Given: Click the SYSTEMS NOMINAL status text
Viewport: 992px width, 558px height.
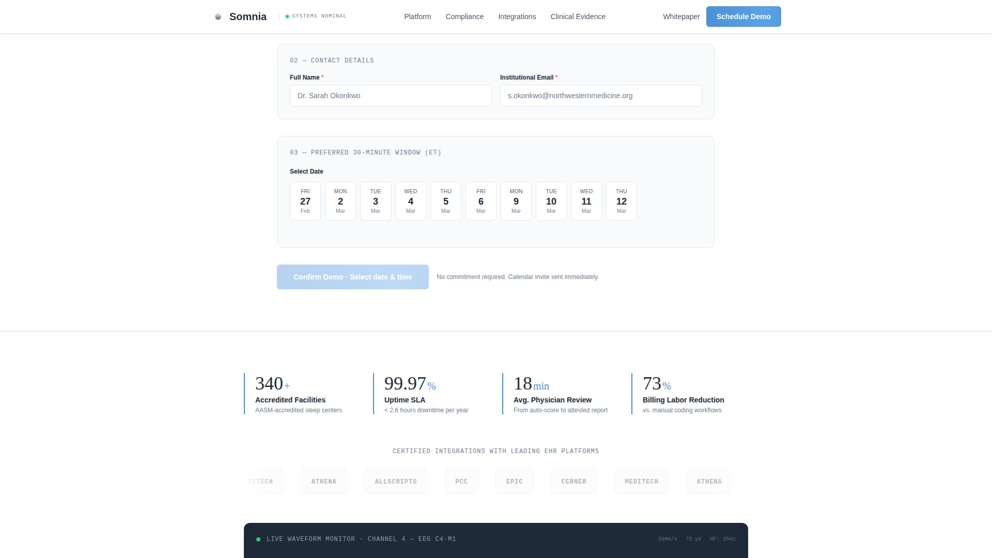Looking at the screenshot, I should [319, 16].
